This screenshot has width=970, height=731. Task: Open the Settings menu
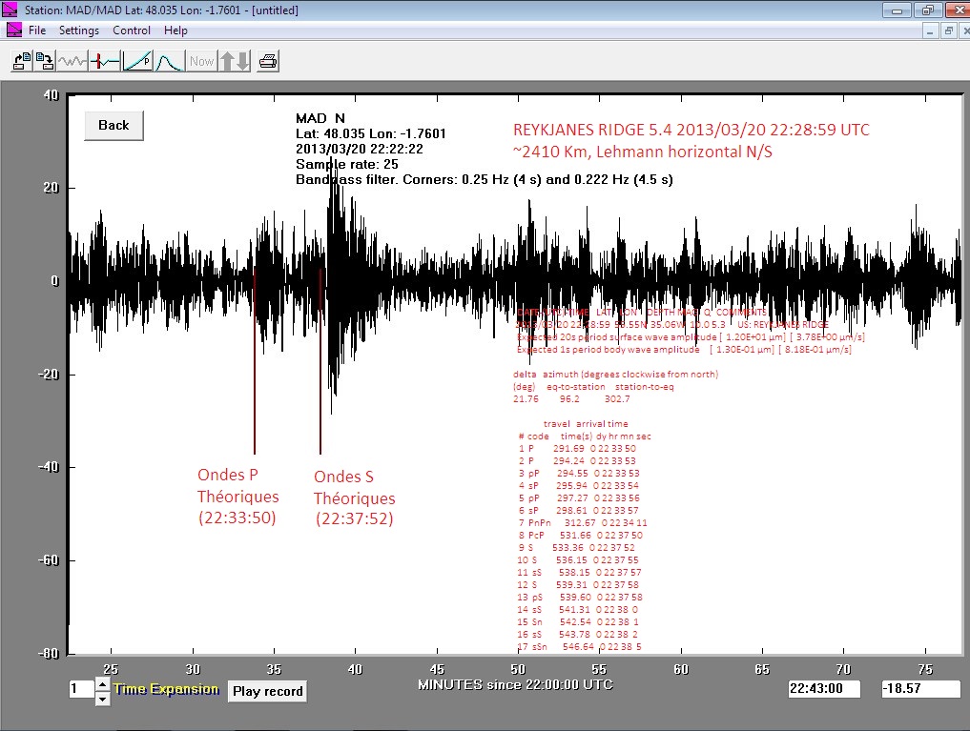pyautogui.click(x=79, y=30)
